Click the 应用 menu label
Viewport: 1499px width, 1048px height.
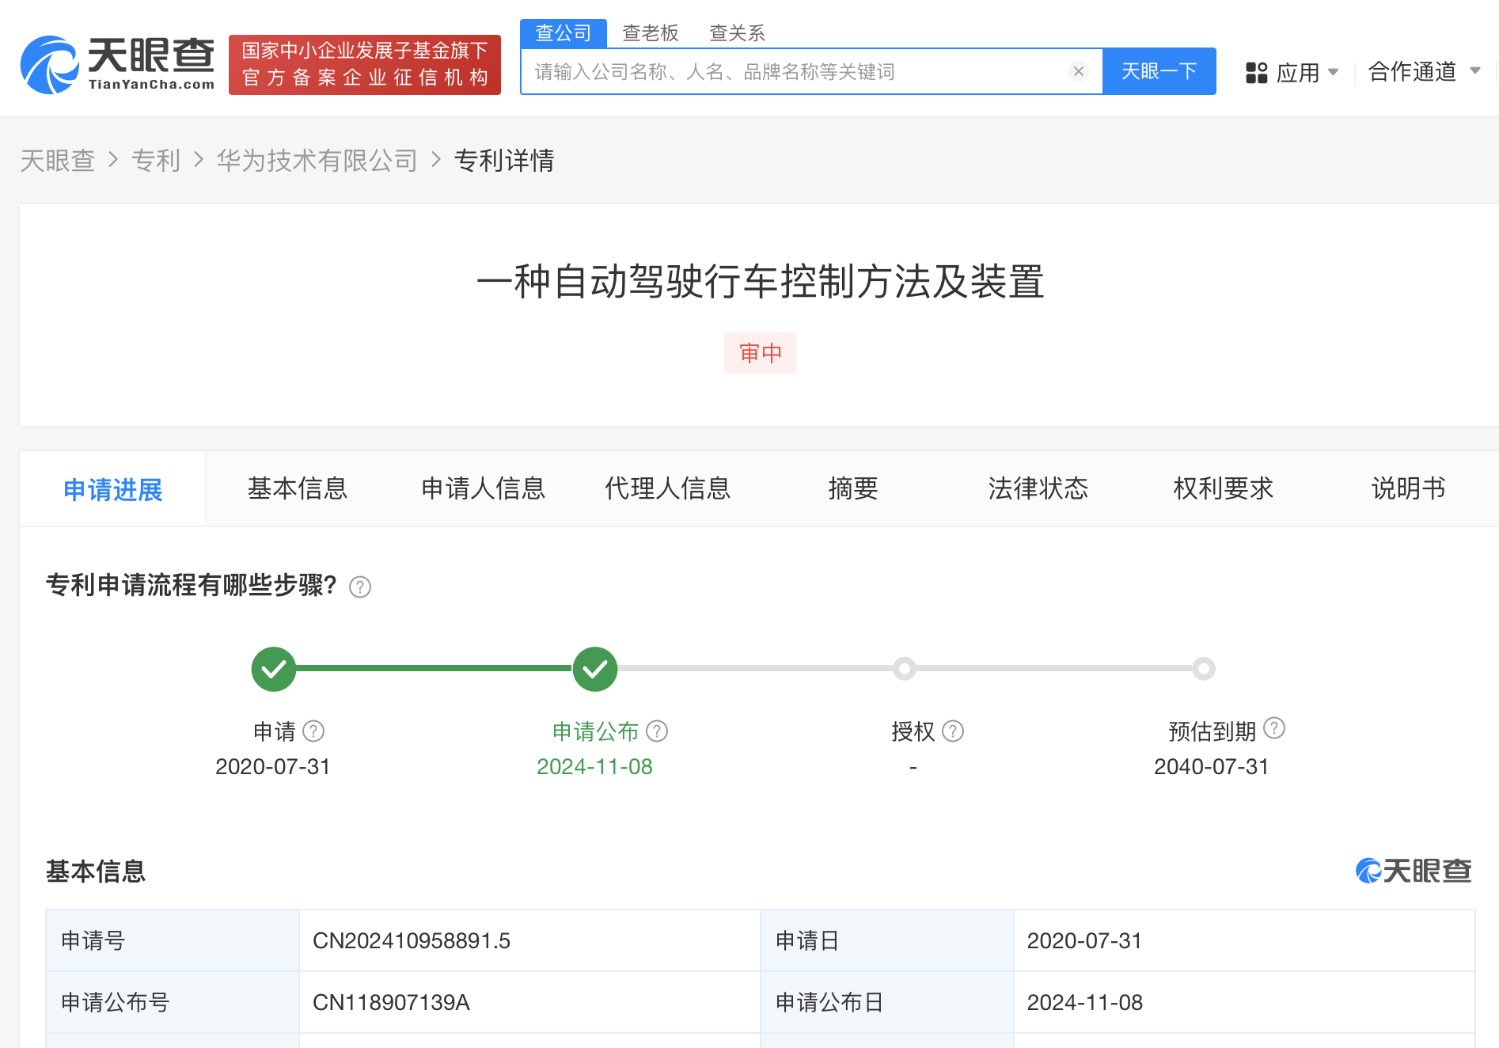pos(1298,73)
